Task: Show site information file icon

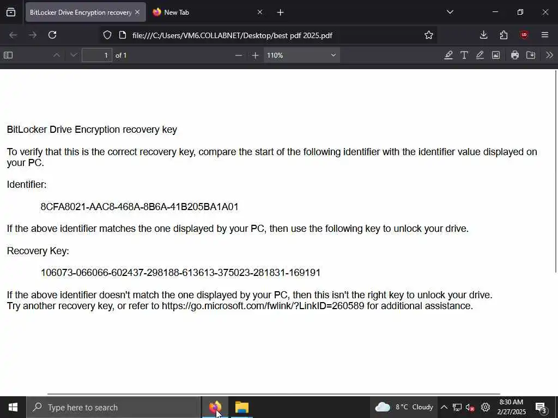Action: click(123, 35)
